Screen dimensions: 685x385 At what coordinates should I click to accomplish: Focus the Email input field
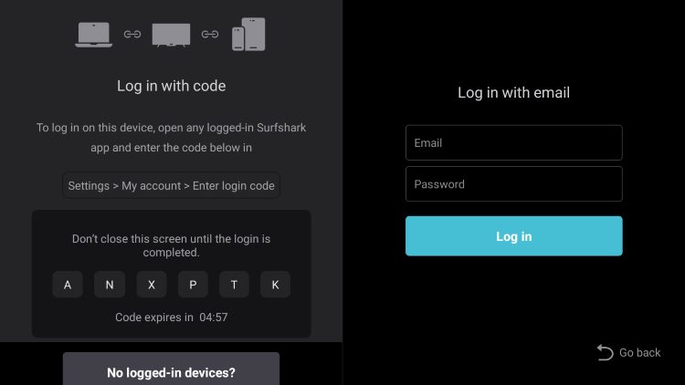tap(513, 142)
